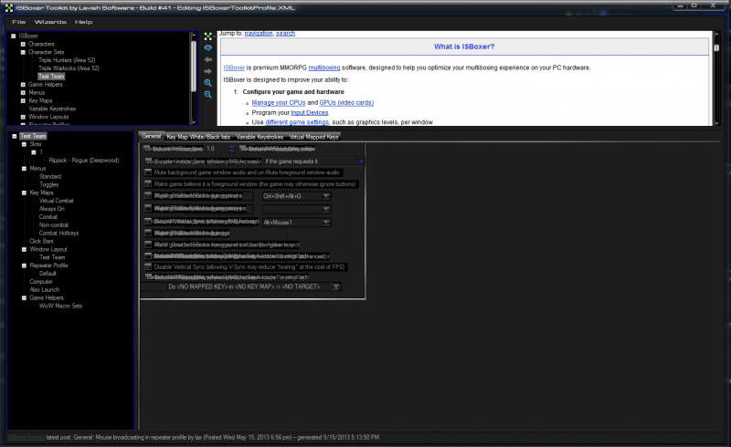
Task: Open the Ctrl+Shift+Alt+G hotkey dropdown
Action: point(326,196)
